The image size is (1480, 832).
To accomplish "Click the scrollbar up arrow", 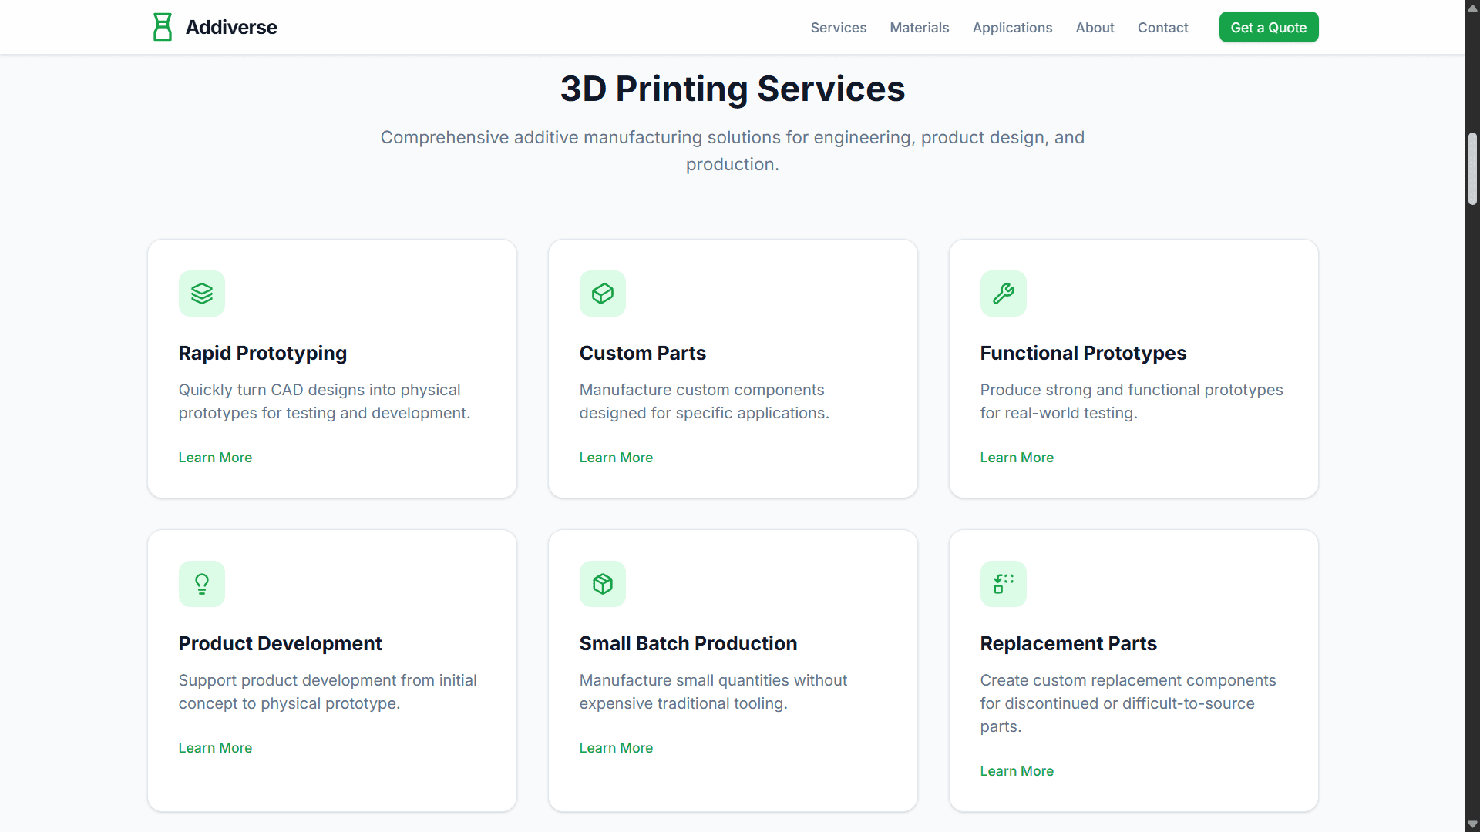I will (x=1472, y=8).
